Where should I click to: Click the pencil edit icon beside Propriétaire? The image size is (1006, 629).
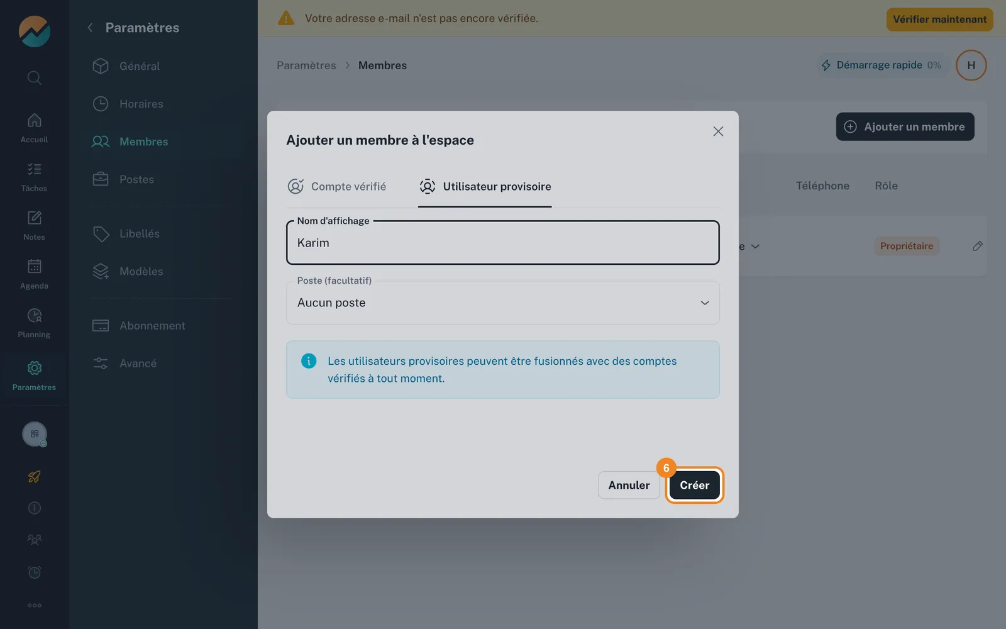pyautogui.click(x=977, y=246)
